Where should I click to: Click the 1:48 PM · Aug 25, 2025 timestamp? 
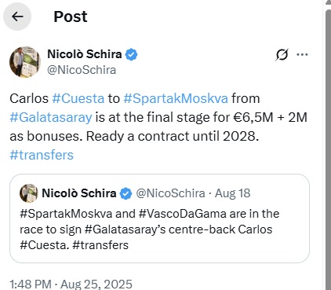pyautogui.click(x=71, y=284)
